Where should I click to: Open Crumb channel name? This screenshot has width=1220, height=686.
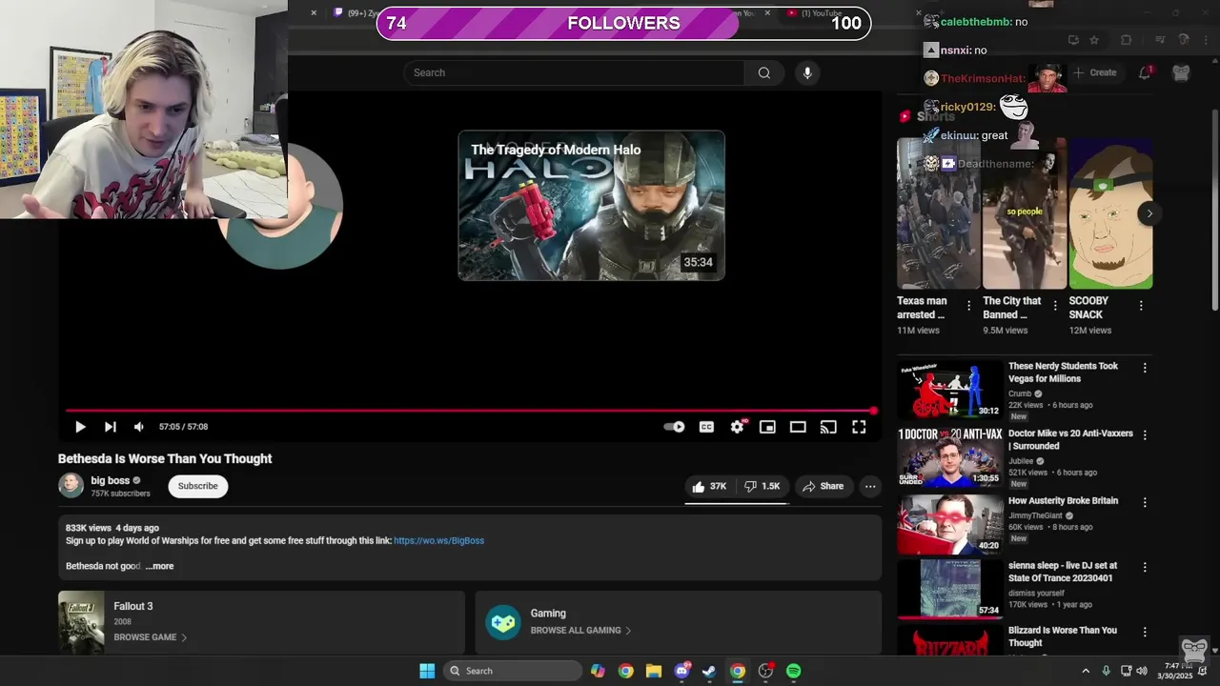tap(1020, 393)
